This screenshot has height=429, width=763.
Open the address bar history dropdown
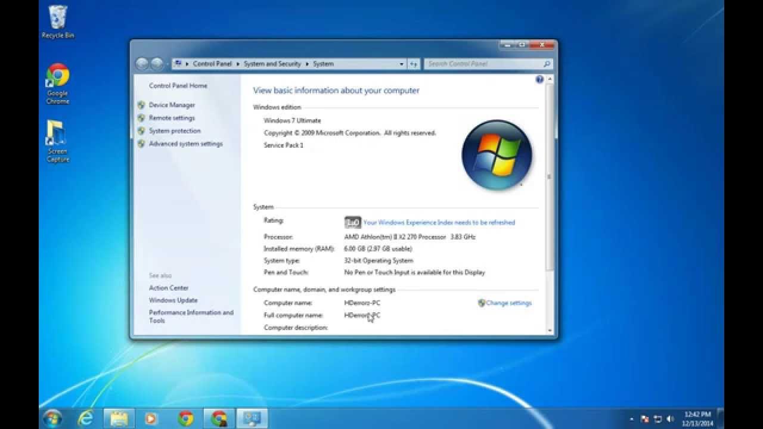pyautogui.click(x=402, y=64)
